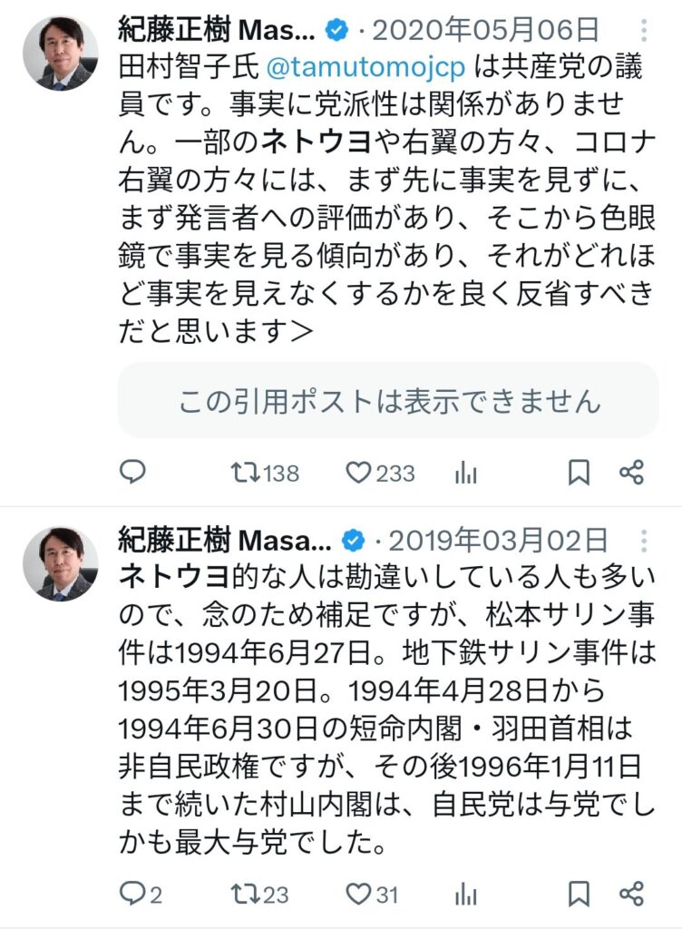This screenshot has height=929, width=682.
Task: Open profile picture on the 2020 post
Action: [x=61, y=53]
